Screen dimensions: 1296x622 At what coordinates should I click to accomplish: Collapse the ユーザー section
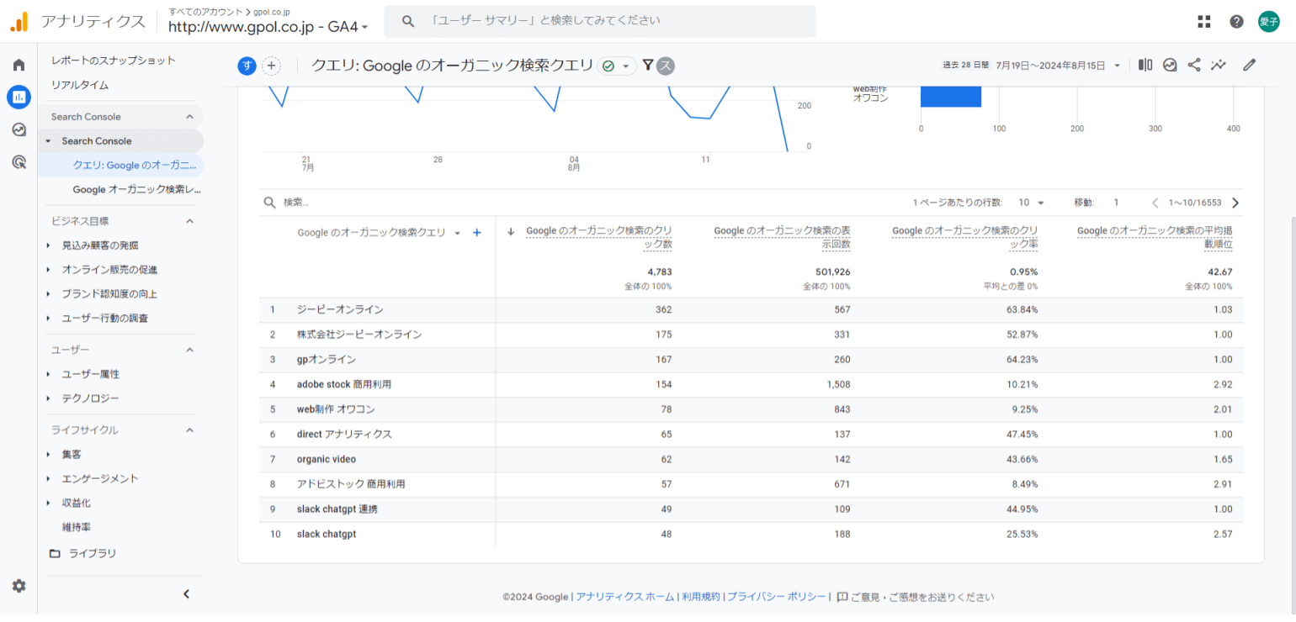[x=189, y=350]
